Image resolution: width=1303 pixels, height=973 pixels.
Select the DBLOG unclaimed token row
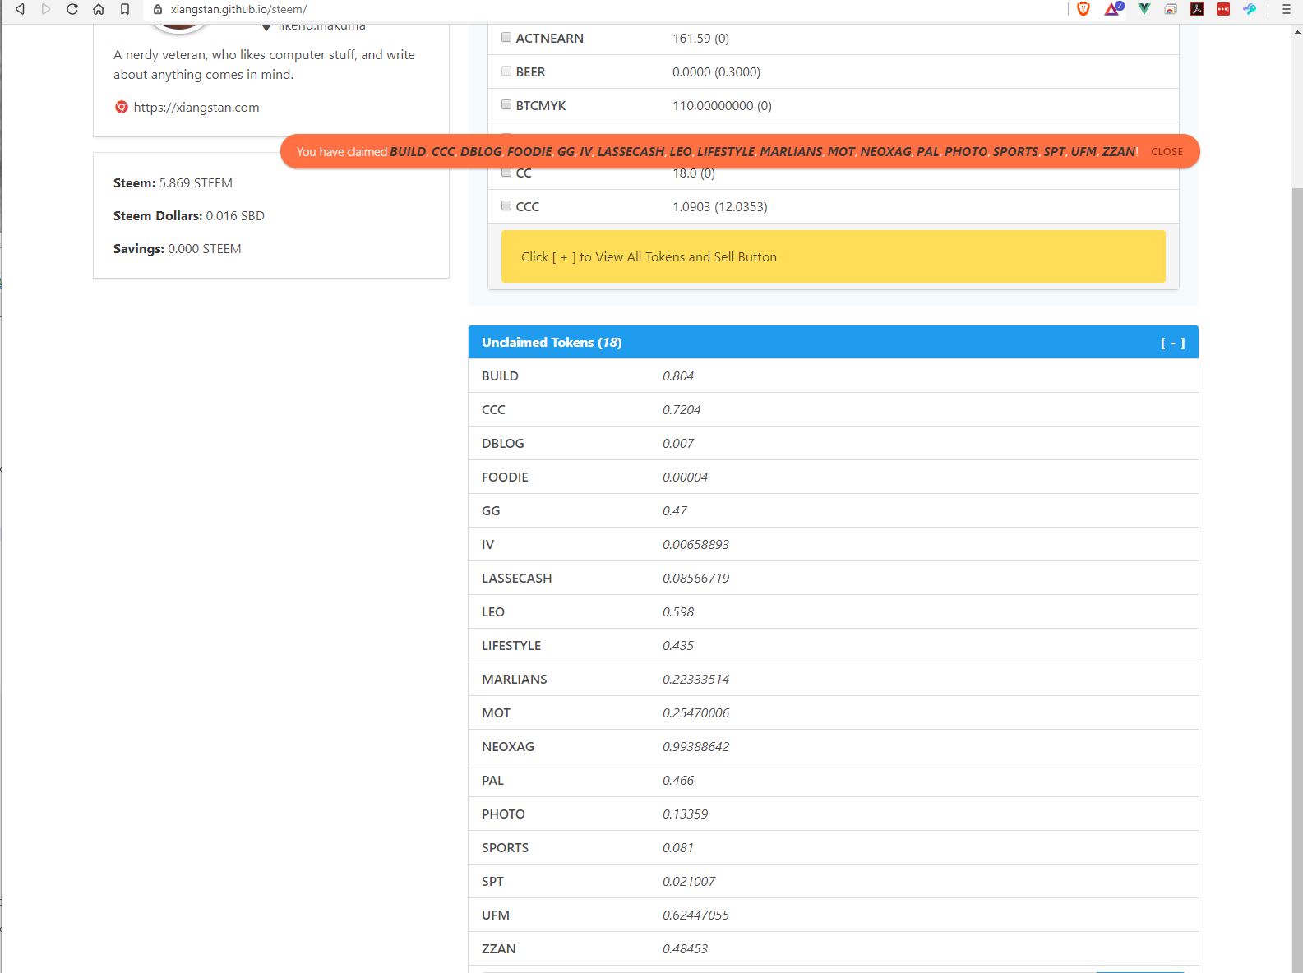click(833, 443)
